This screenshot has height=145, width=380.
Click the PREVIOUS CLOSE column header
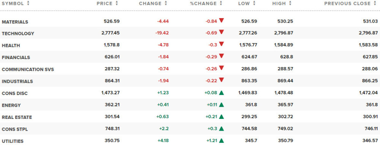[348, 3]
